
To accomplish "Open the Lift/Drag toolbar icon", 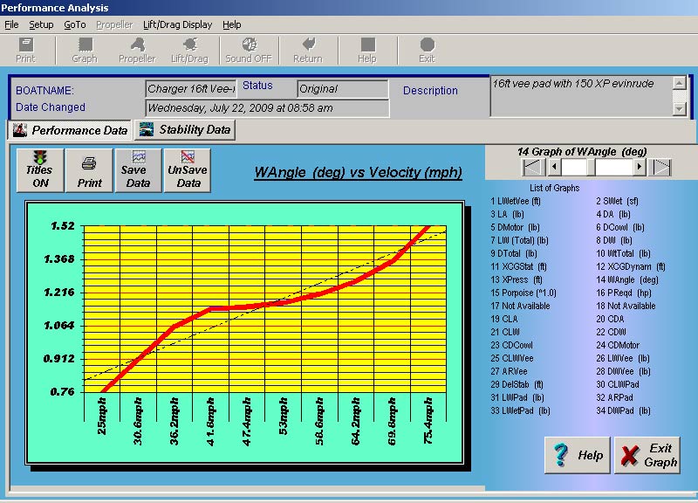I will tap(189, 51).
